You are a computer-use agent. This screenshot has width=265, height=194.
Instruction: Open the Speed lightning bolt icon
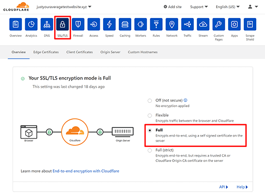109,24
